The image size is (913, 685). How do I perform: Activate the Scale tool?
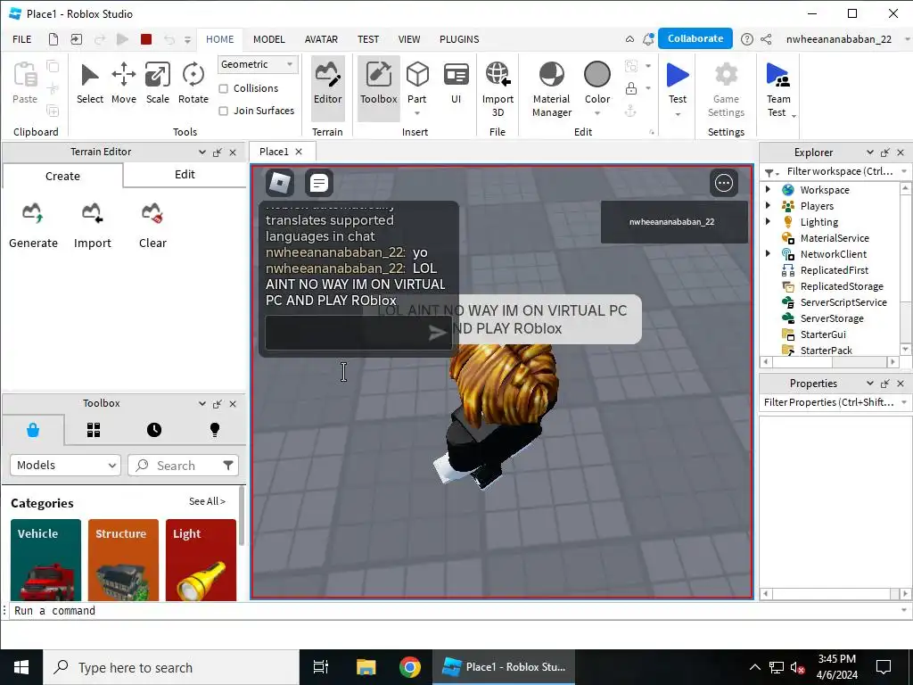(157, 83)
